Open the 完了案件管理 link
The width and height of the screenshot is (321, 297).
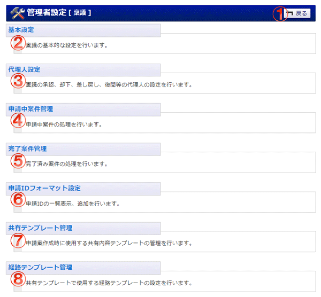click(27, 148)
